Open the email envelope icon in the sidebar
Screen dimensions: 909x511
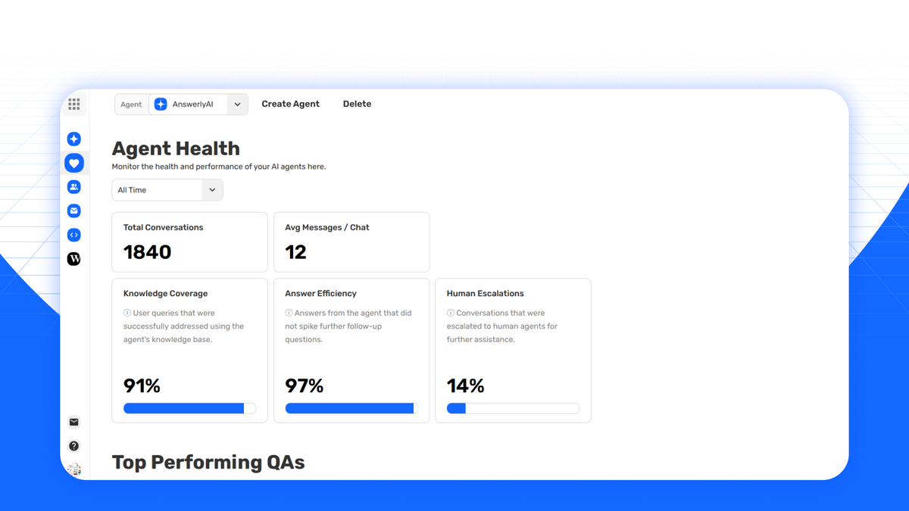click(73, 210)
